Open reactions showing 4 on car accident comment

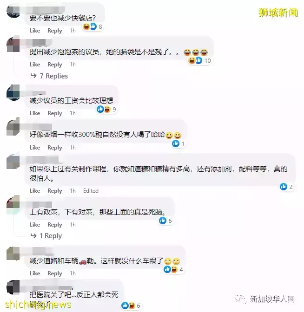pos(173,269)
